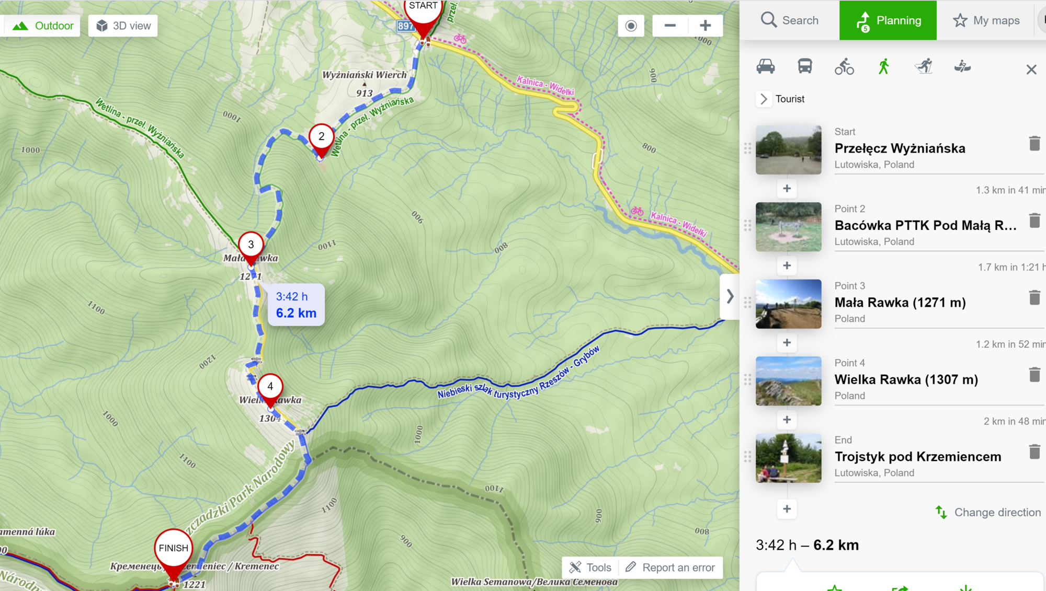Choose cross-country skiing mode icon
Viewport: 1046px width, 591px height.
coord(924,66)
